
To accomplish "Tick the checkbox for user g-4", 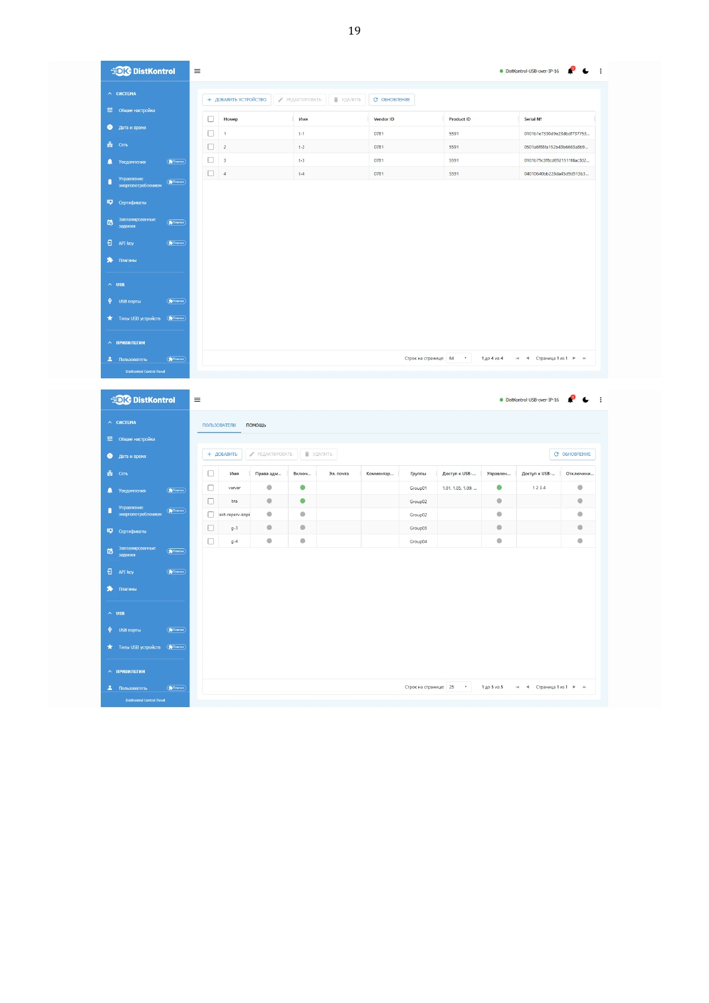I will click(211, 542).
